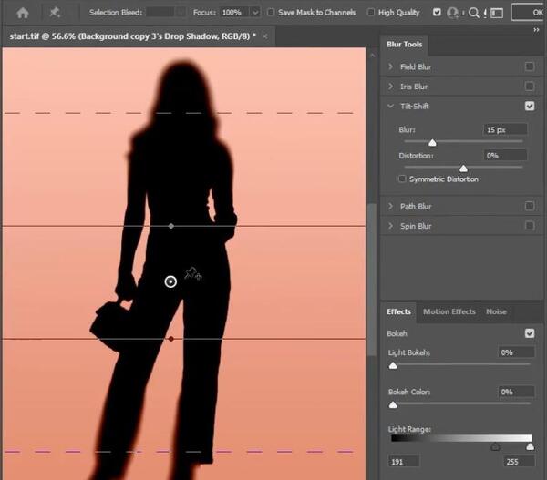Click the blur pin center ring
547x480 pixels.
pyautogui.click(x=170, y=281)
